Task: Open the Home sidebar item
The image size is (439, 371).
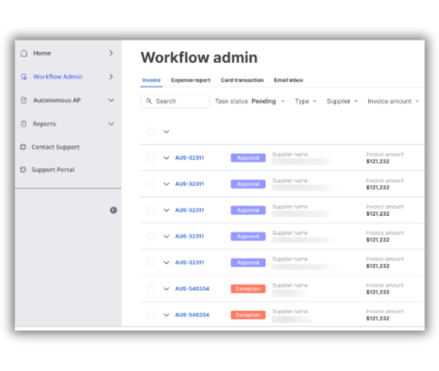Action: pos(68,53)
